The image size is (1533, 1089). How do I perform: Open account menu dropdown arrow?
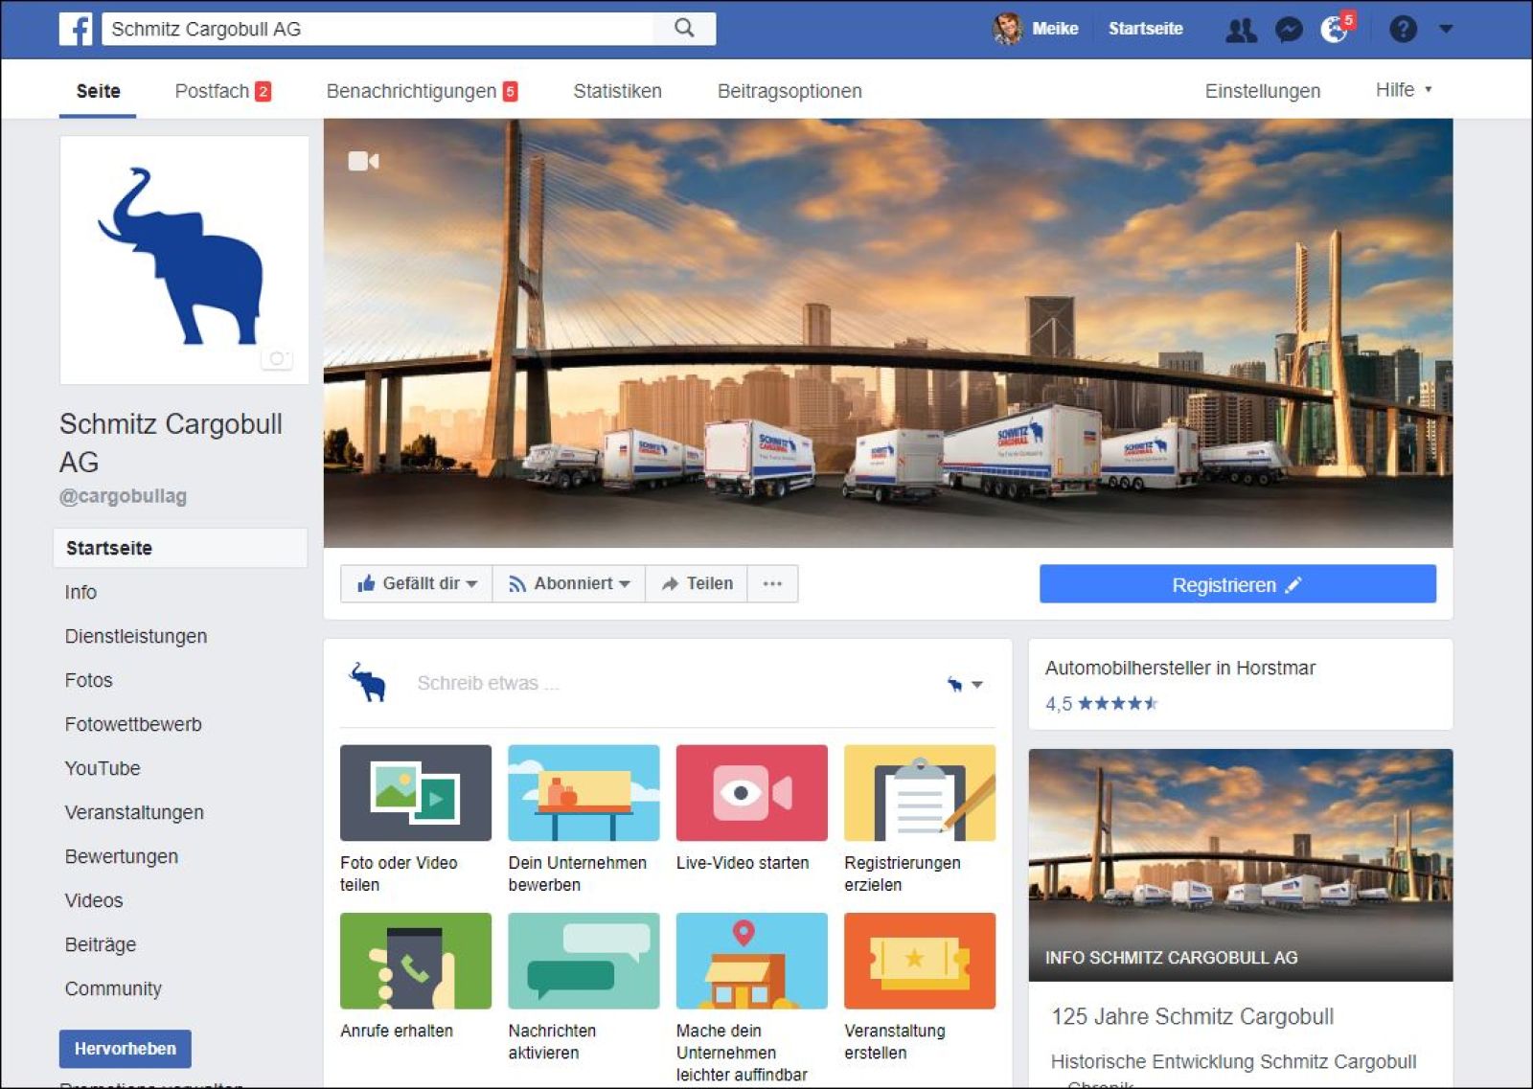coord(1446,29)
